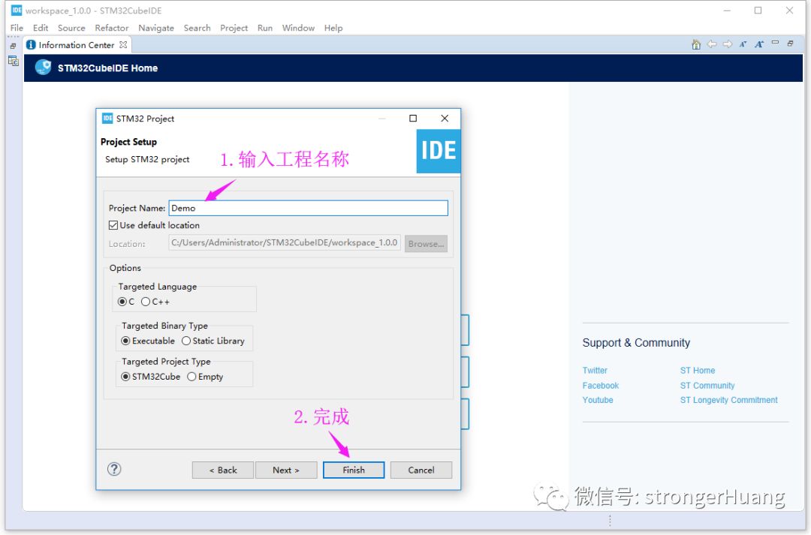
Task: Select C++ as targeted language
Action: tap(146, 302)
